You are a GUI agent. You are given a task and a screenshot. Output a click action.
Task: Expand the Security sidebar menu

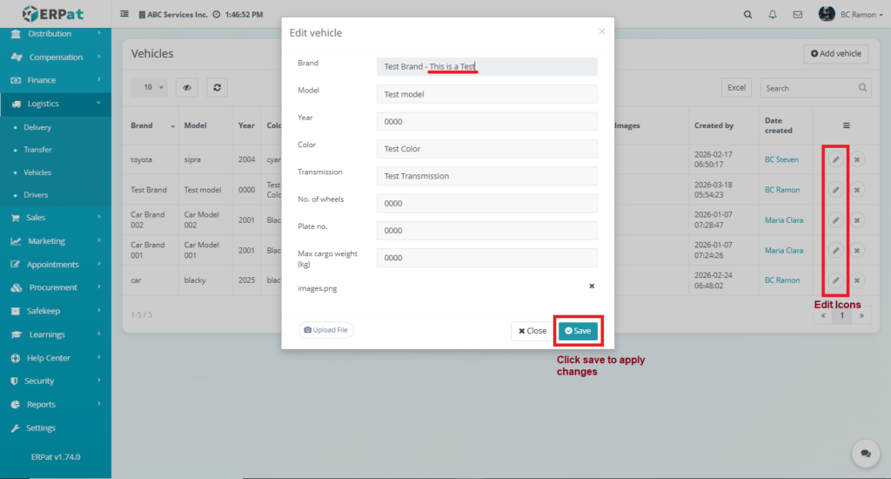click(56, 381)
